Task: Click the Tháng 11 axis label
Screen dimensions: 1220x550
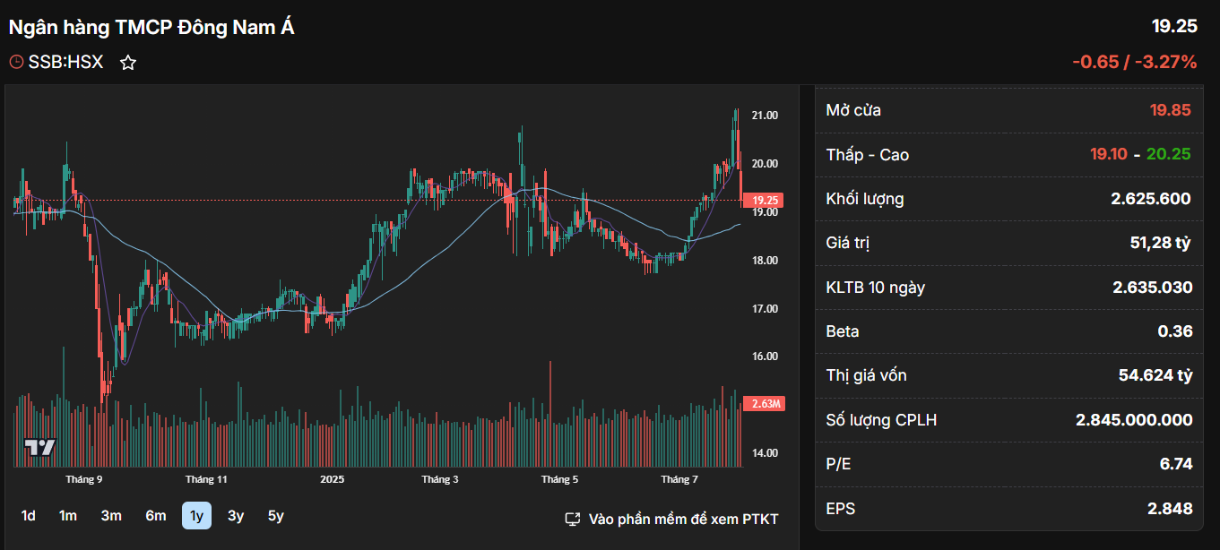Action: [x=206, y=479]
